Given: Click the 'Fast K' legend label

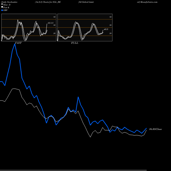Looking at the screenshot, I should coord(6,8).
